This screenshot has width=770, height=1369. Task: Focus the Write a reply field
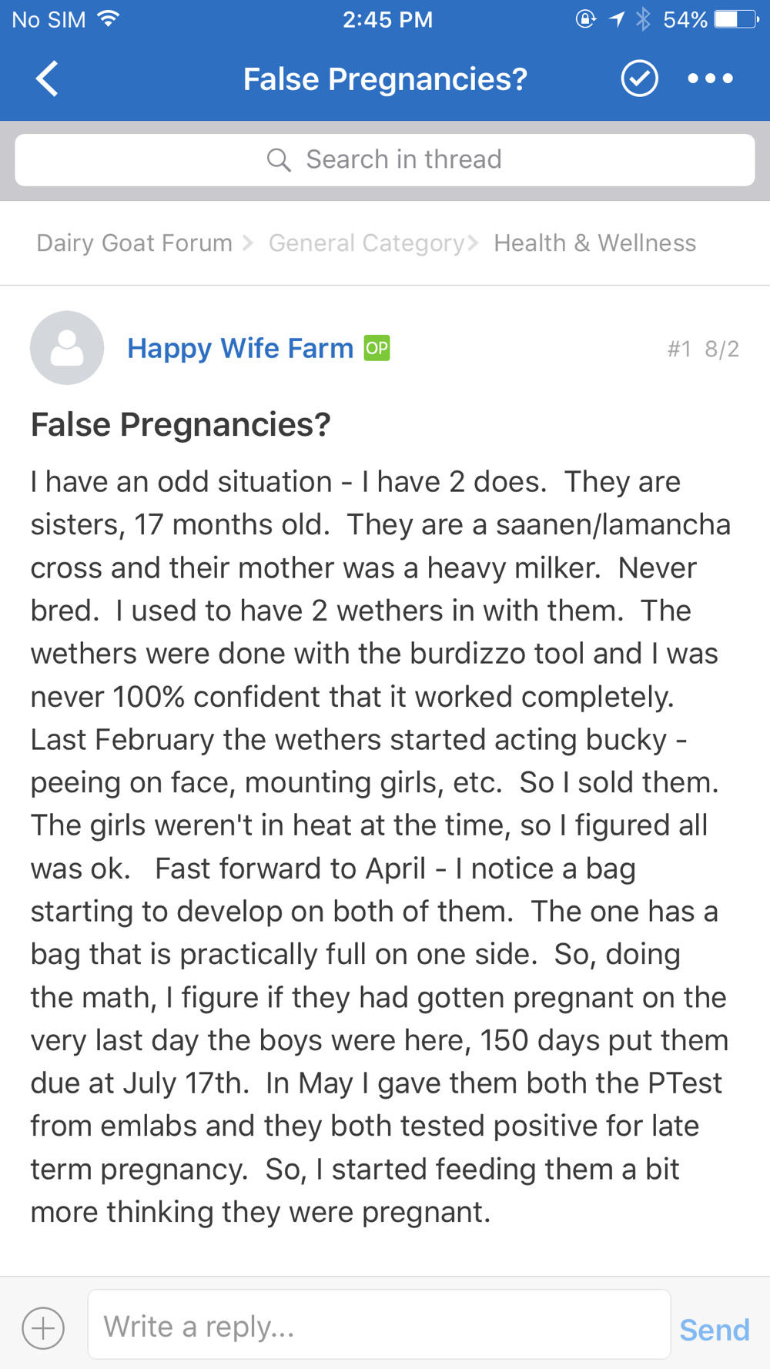point(379,1326)
